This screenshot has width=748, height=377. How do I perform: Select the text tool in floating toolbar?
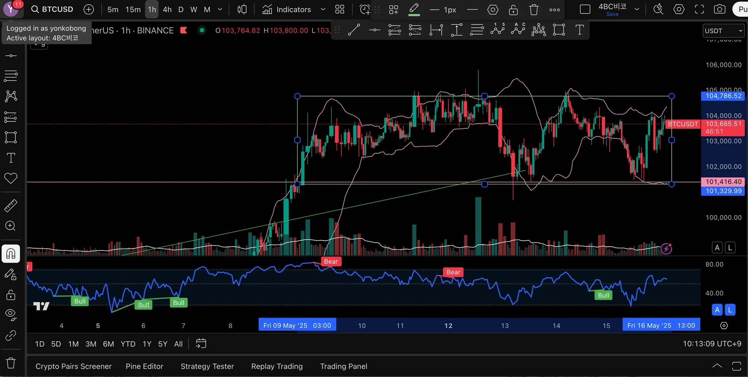point(580,30)
